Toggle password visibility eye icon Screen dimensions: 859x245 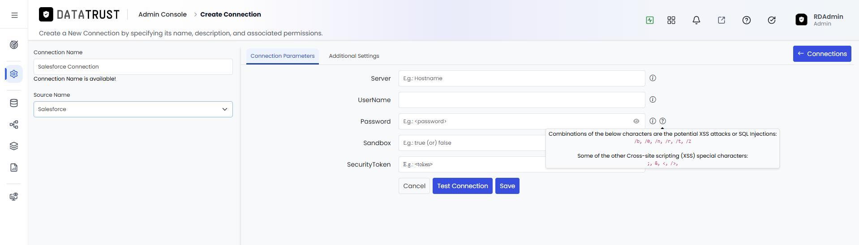coord(636,121)
